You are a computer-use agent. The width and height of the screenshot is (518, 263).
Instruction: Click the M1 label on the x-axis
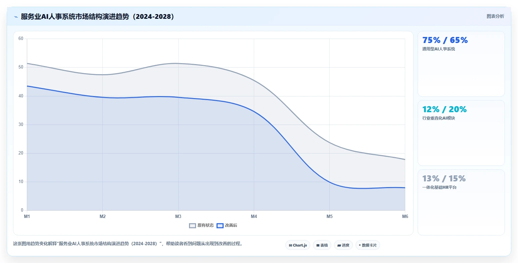(x=27, y=216)
